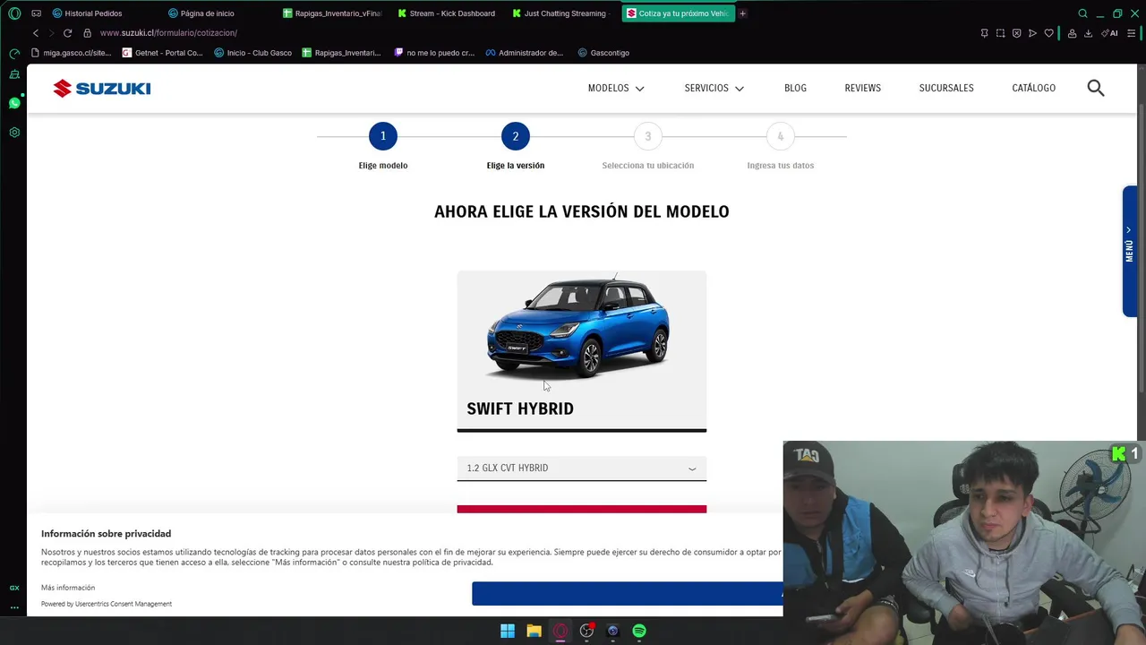The image size is (1146, 645).
Task: Open the downloads icon in toolbar
Action: [1088, 33]
